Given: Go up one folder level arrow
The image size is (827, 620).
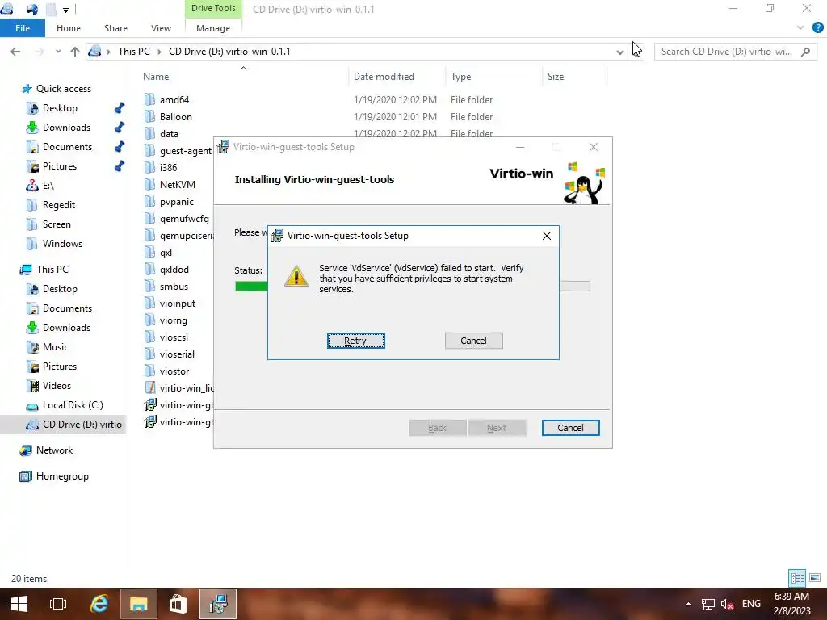Looking at the screenshot, I should pos(75,51).
